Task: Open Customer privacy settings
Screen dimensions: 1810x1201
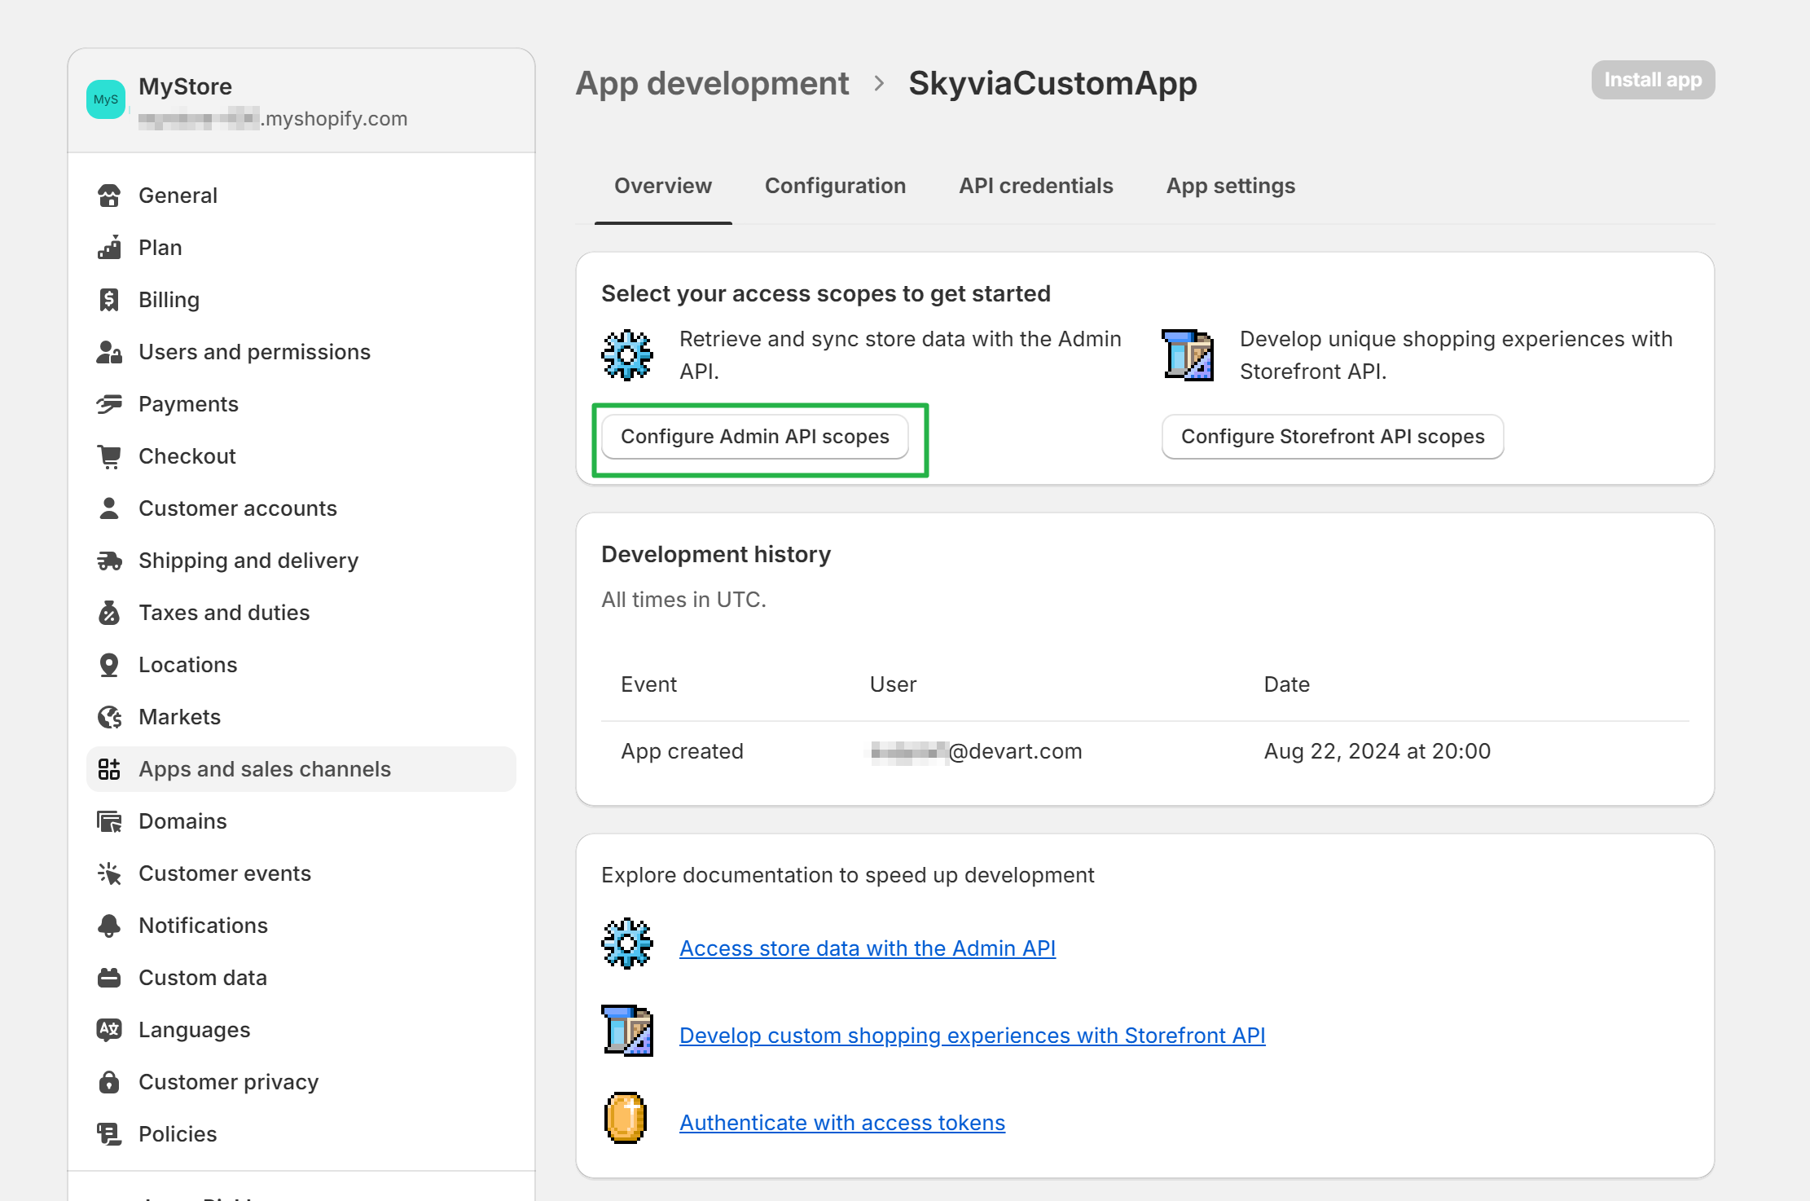Action: tap(301, 1082)
